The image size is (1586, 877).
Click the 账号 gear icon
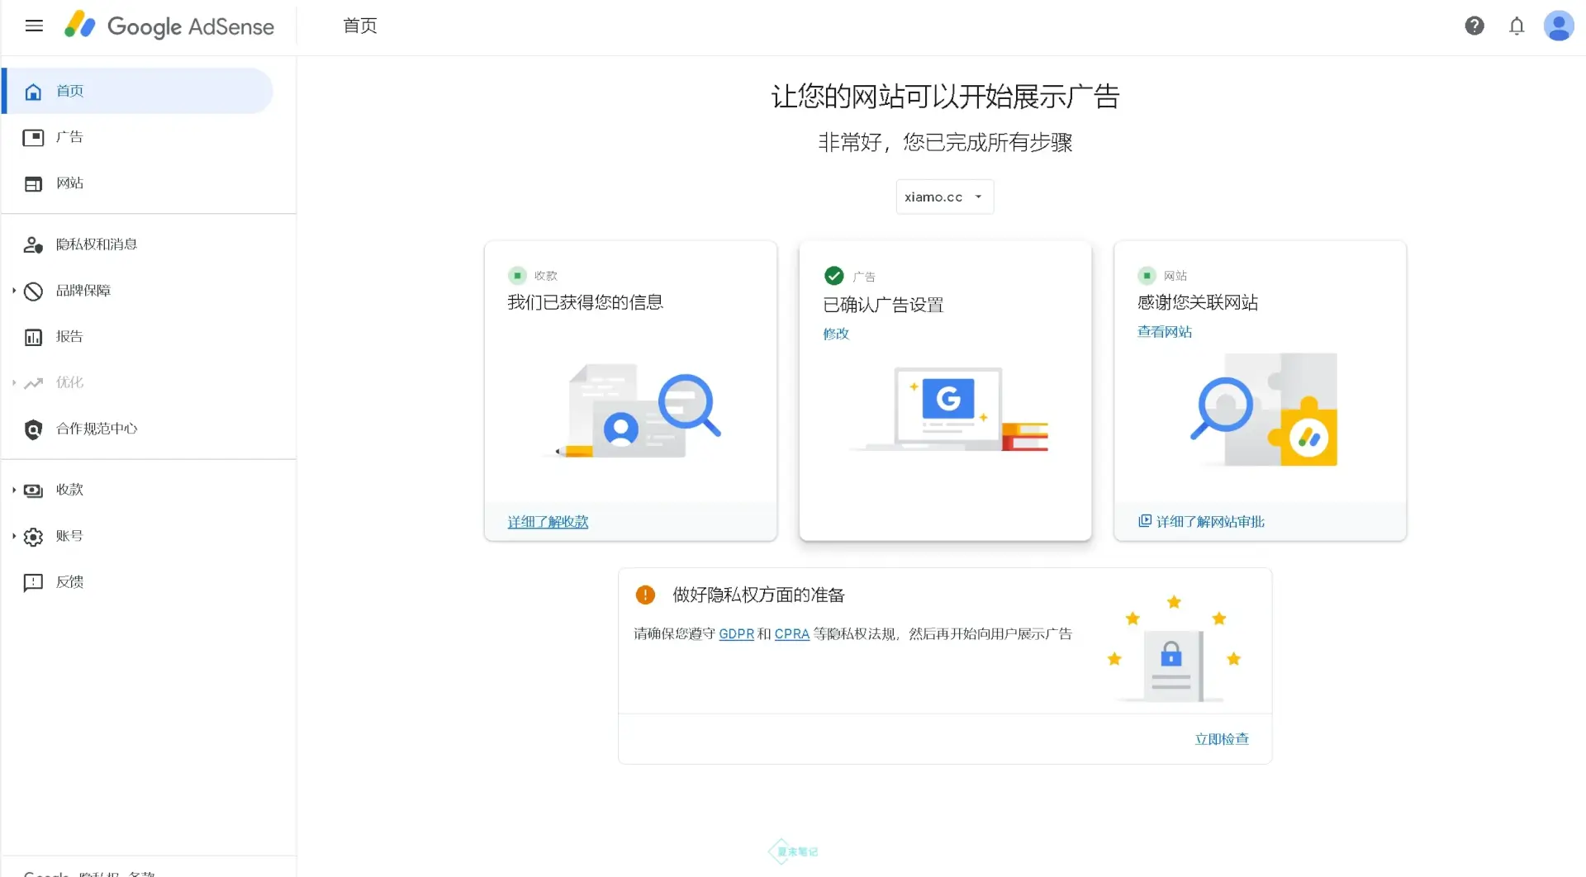(x=33, y=536)
